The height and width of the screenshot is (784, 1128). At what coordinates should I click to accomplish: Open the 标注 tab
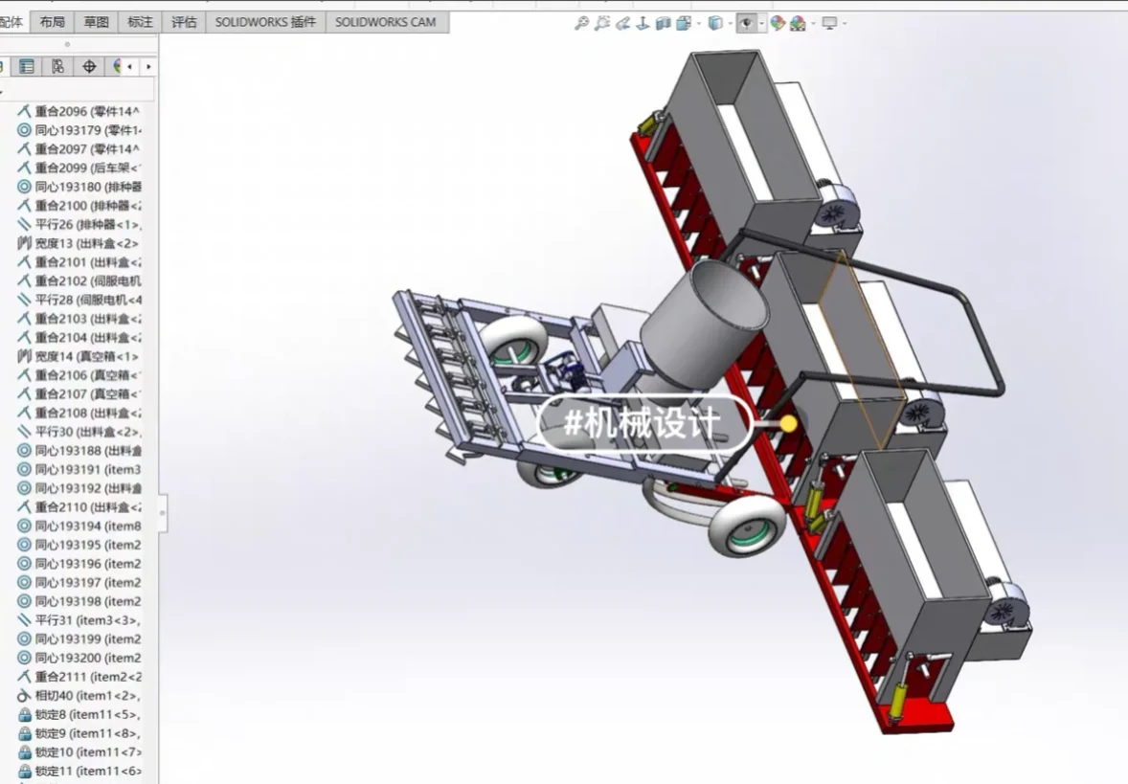pyautogui.click(x=140, y=22)
